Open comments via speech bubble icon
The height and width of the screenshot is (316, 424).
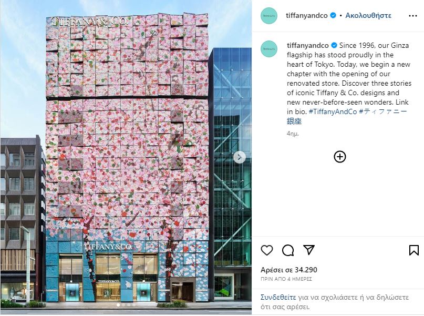coord(288,250)
